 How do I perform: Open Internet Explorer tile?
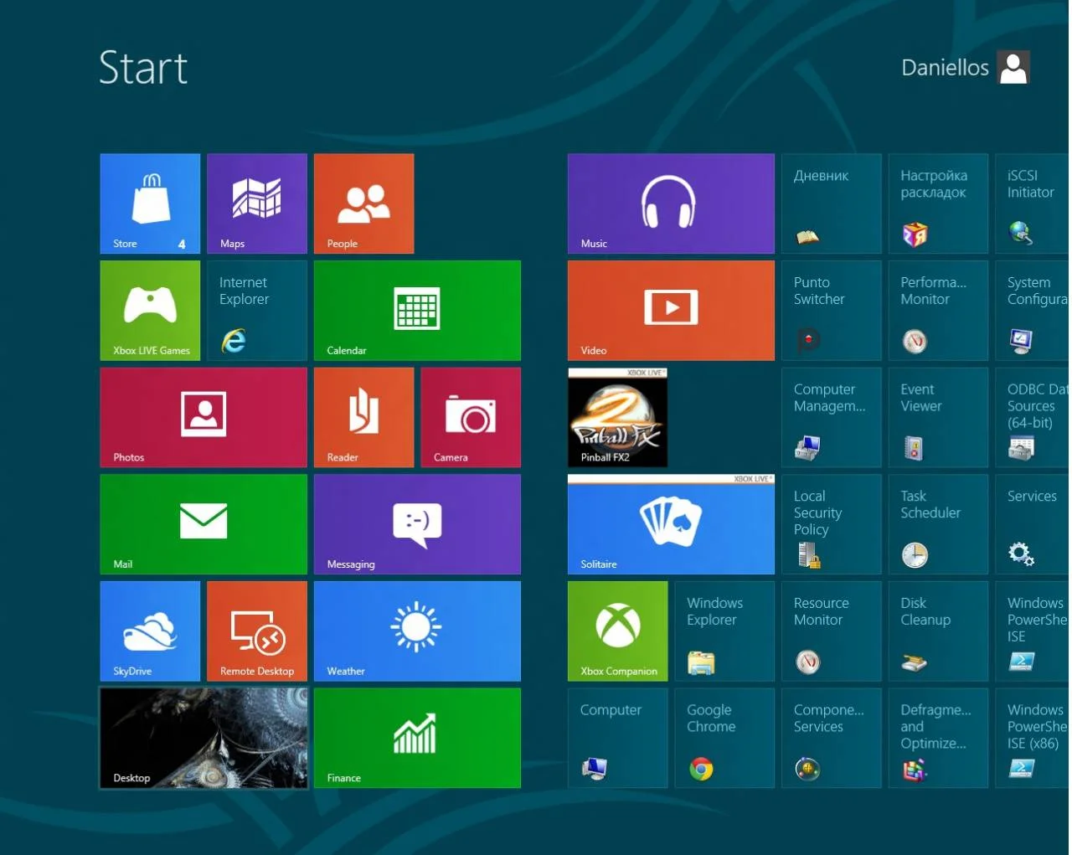[x=257, y=311]
